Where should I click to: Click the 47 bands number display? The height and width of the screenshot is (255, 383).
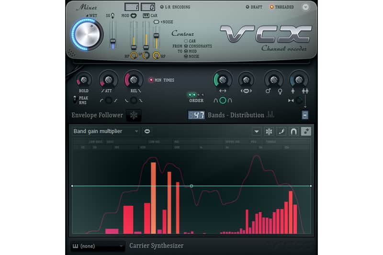[196, 115]
